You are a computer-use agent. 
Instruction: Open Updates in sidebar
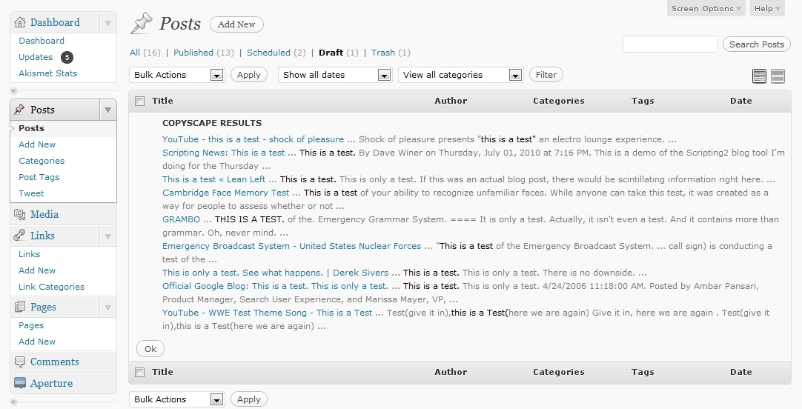(x=36, y=57)
